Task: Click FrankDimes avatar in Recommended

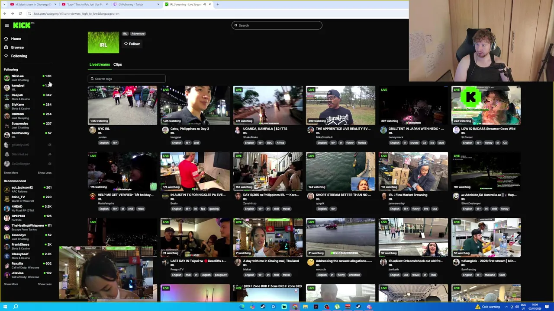Action: [6, 246]
